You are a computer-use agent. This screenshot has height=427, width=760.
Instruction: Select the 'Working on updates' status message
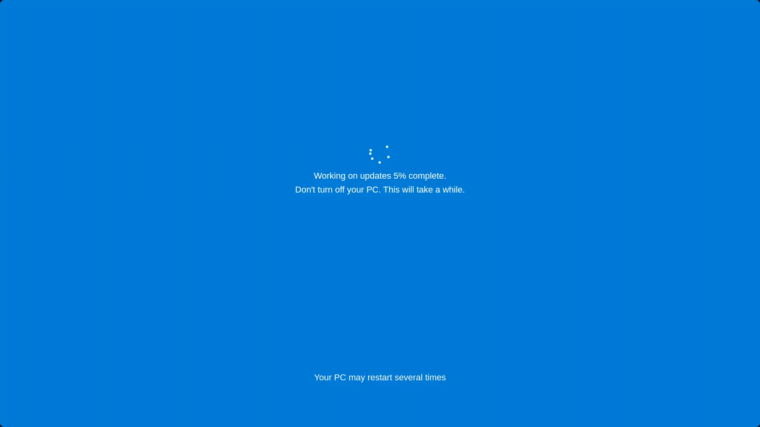tap(380, 176)
